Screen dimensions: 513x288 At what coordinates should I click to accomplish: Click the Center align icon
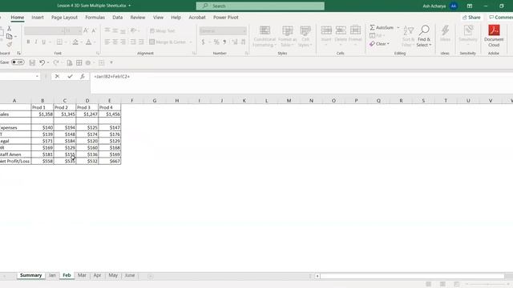(x=115, y=42)
